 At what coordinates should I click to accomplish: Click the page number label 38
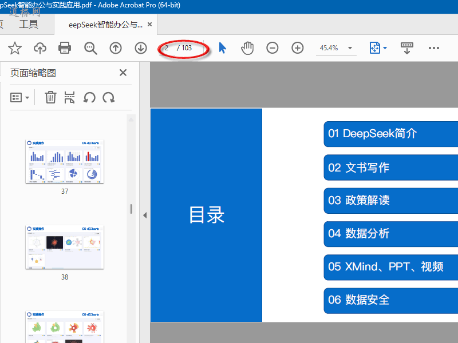coord(65,277)
